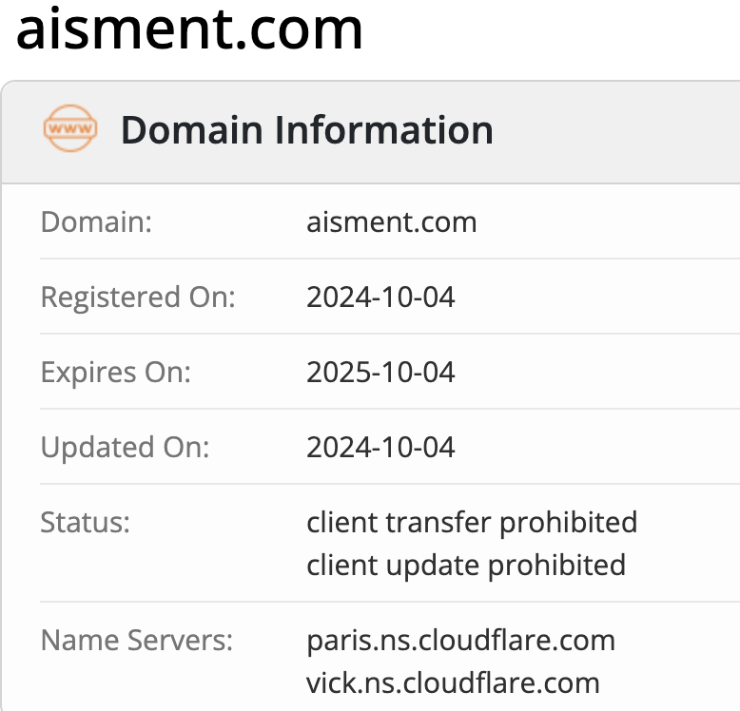Click the Updated On: label
740x711 pixels.
[x=125, y=448]
